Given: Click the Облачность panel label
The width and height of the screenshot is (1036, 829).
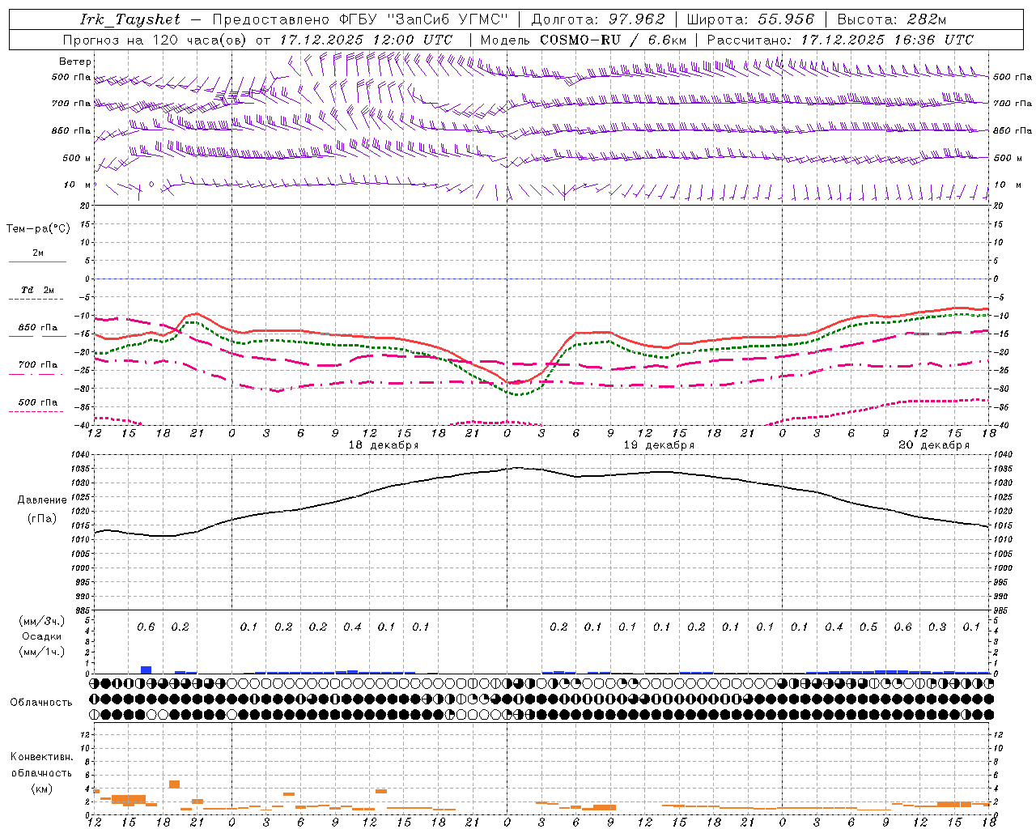Looking at the screenshot, I should [41, 703].
